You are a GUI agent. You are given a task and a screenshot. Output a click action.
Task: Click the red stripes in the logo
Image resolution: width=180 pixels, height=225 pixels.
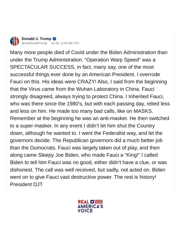99,202
